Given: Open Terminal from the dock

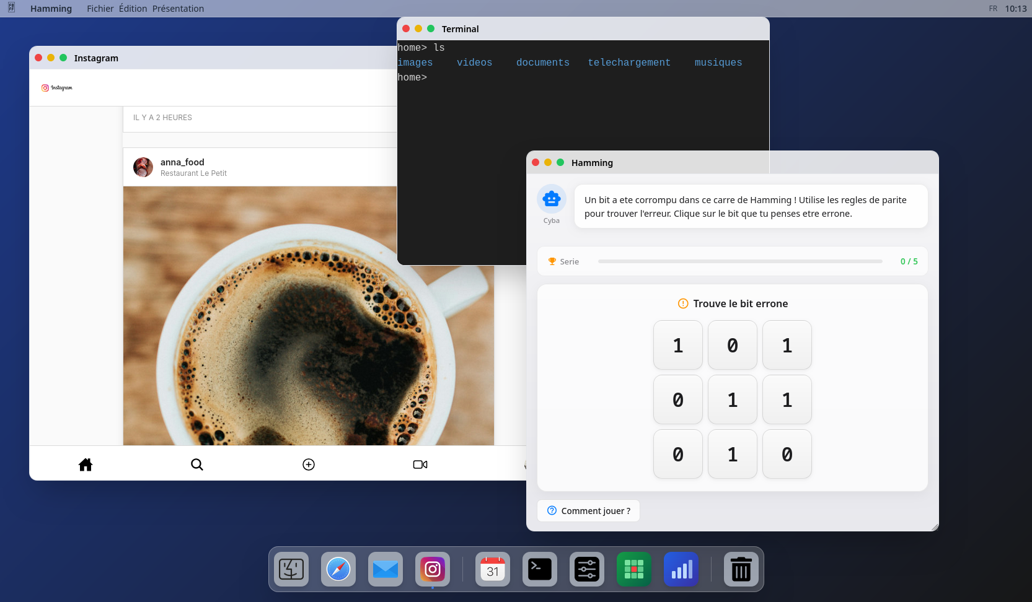Looking at the screenshot, I should [x=540, y=569].
